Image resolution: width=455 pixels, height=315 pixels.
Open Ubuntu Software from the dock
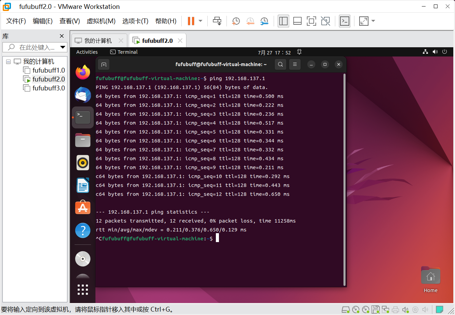point(83,208)
